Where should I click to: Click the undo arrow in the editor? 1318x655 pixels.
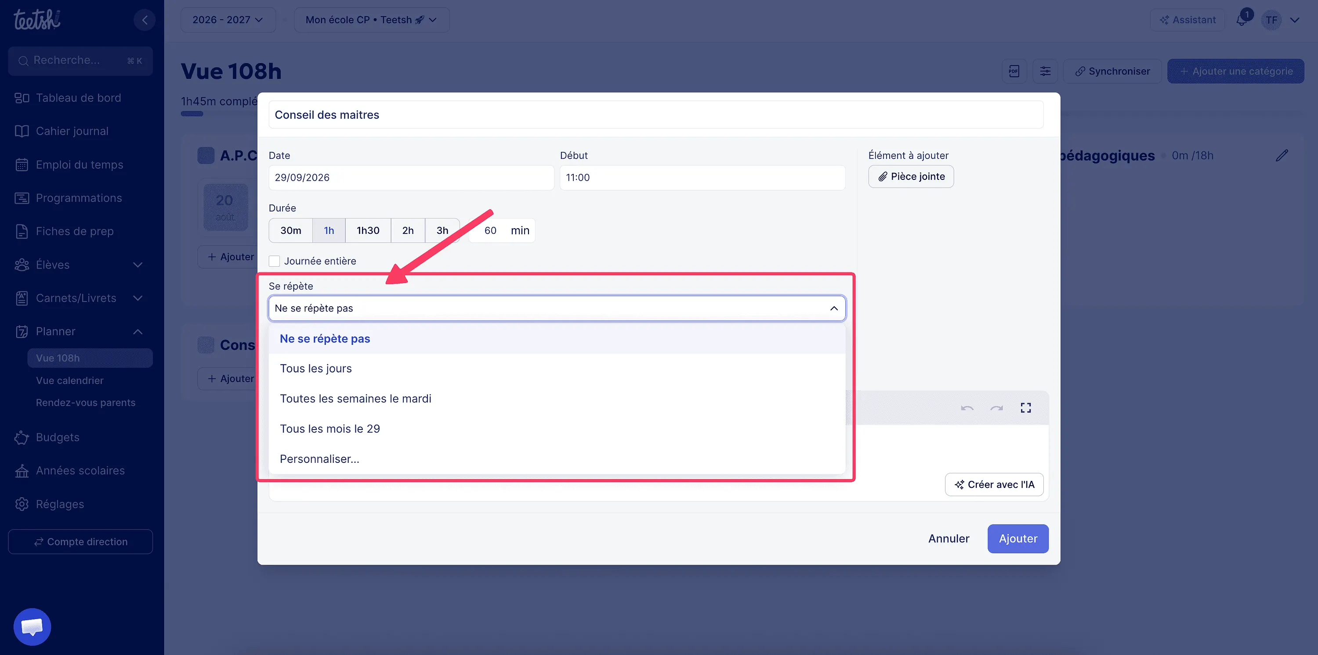point(967,408)
